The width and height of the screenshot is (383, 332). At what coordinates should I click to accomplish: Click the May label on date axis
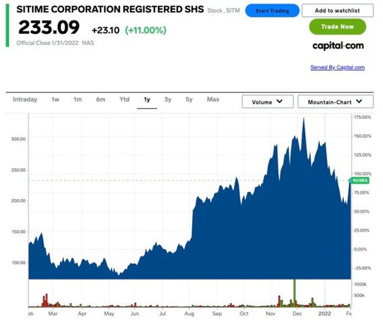tap(109, 314)
